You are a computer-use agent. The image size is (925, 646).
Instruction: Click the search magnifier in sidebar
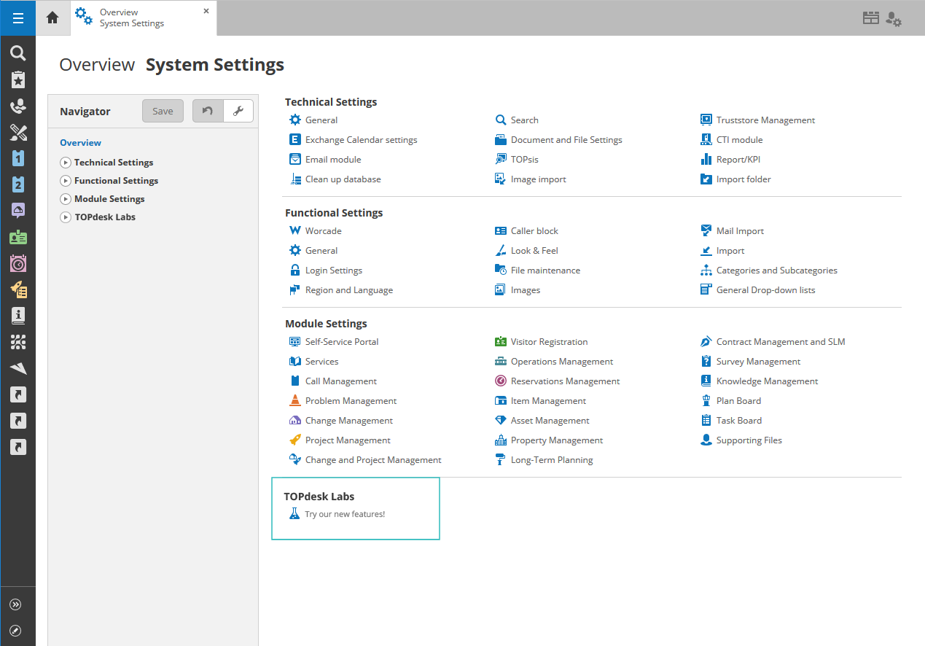coord(17,53)
